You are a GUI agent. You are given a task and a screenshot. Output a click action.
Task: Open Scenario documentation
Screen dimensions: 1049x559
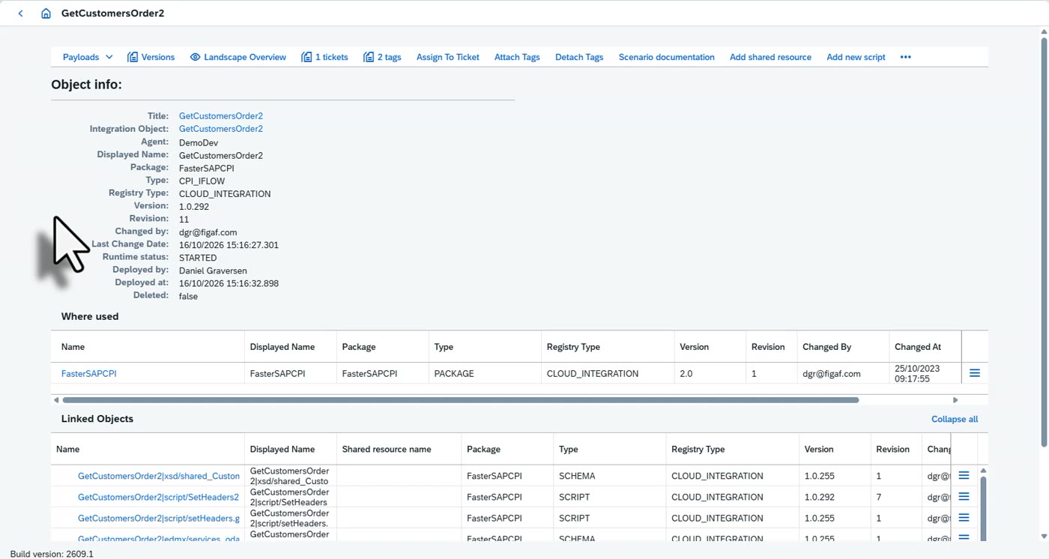point(667,57)
